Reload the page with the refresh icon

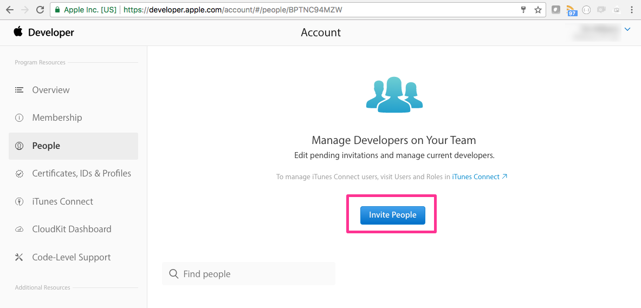tap(40, 10)
